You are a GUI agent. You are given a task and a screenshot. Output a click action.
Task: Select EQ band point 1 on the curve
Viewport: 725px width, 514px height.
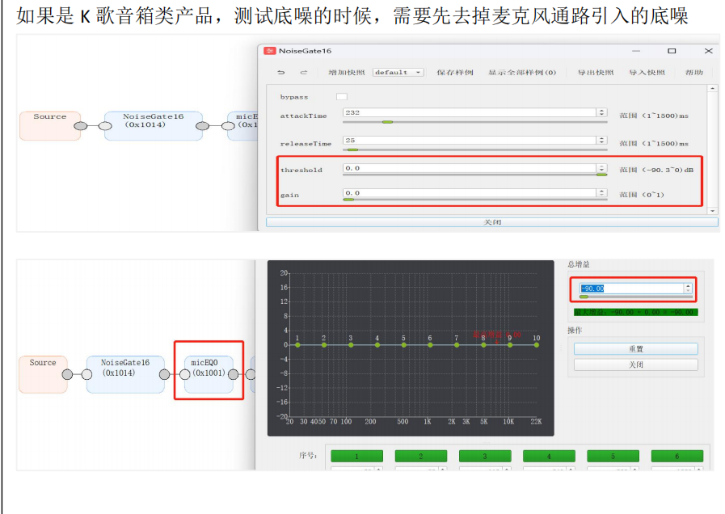click(297, 345)
